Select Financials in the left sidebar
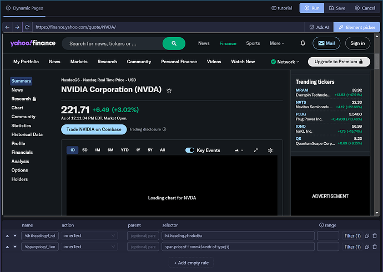The image size is (383, 272). coord(22,152)
